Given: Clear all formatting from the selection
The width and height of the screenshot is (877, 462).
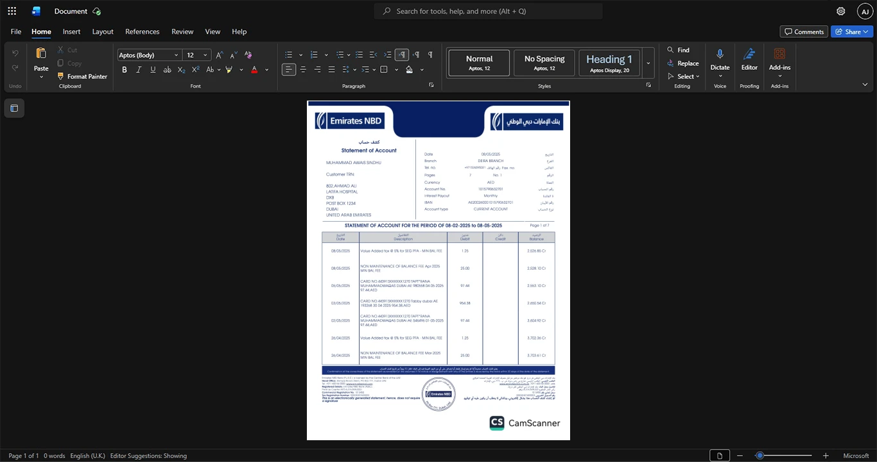Looking at the screenshot, I should tap(248, 55).
